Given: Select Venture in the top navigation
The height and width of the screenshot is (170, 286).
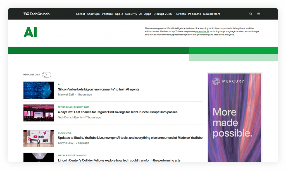Looking at the screenshot, I should click(107, 14).
